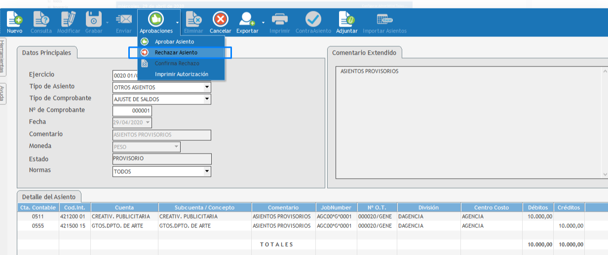
Task: Click the ContraAsiento checkmark icon
Action: (x=313, y=20)
